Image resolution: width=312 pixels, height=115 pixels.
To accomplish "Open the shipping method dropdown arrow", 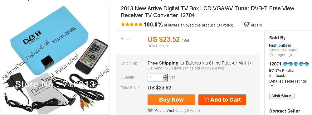I will [251, 63].
